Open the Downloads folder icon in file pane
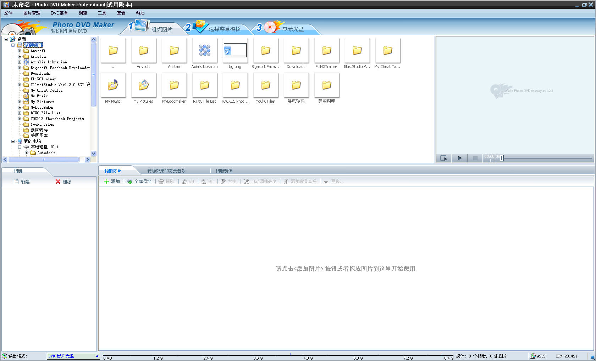The height and width of the screenshot is (361, 596). (296, 51)
